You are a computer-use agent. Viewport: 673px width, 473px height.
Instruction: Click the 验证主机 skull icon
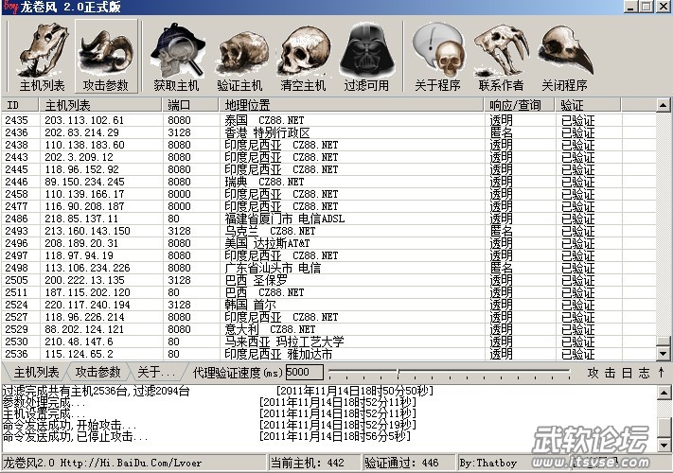[240, 55]
